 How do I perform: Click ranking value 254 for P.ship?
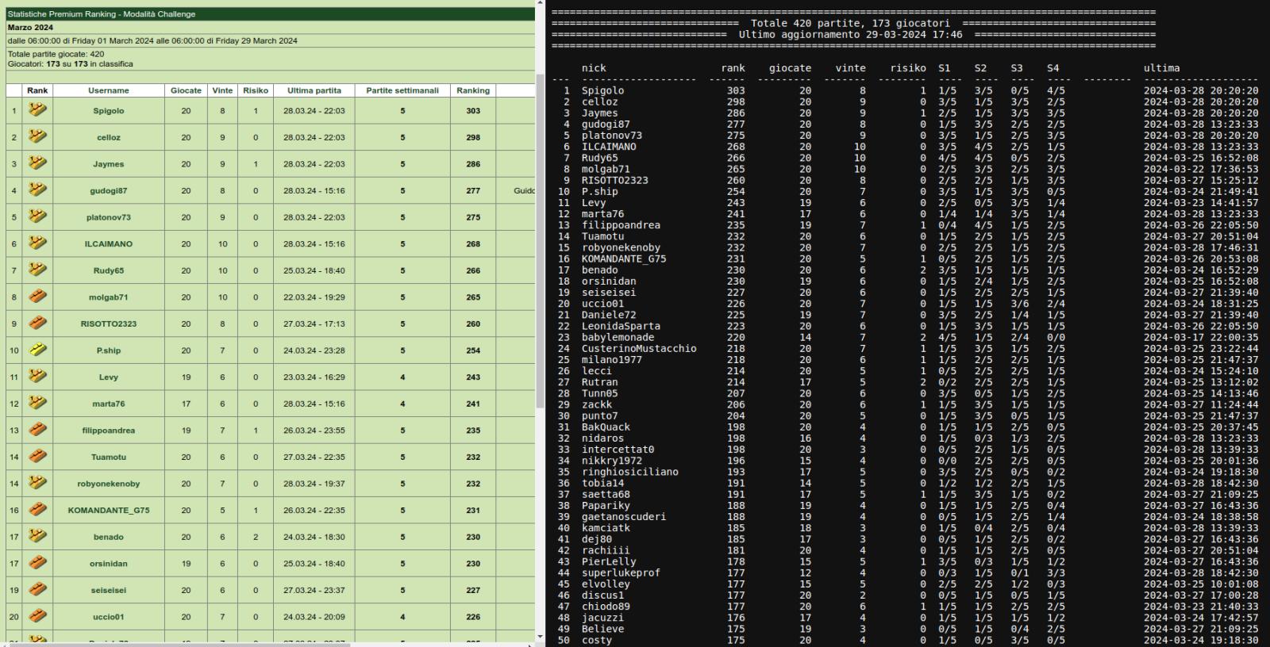[473, 350]
